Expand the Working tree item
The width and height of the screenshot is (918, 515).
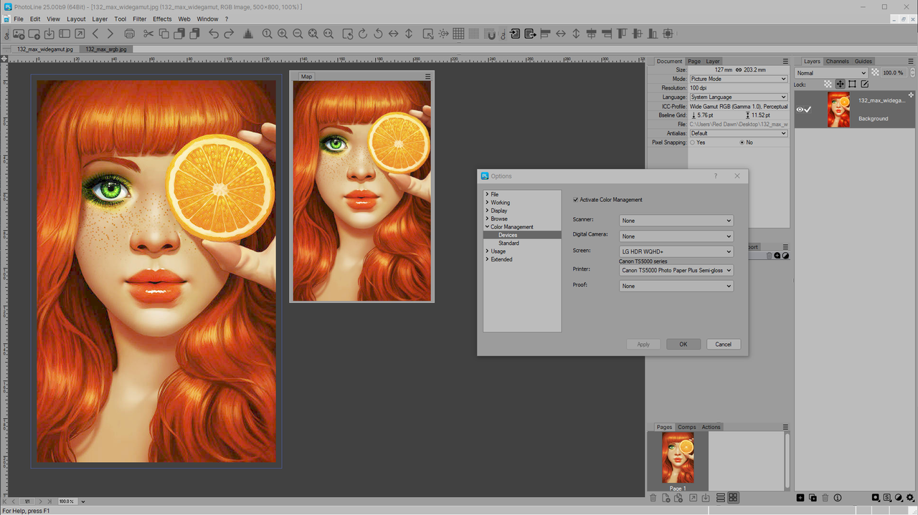click(x=487, y=203)
